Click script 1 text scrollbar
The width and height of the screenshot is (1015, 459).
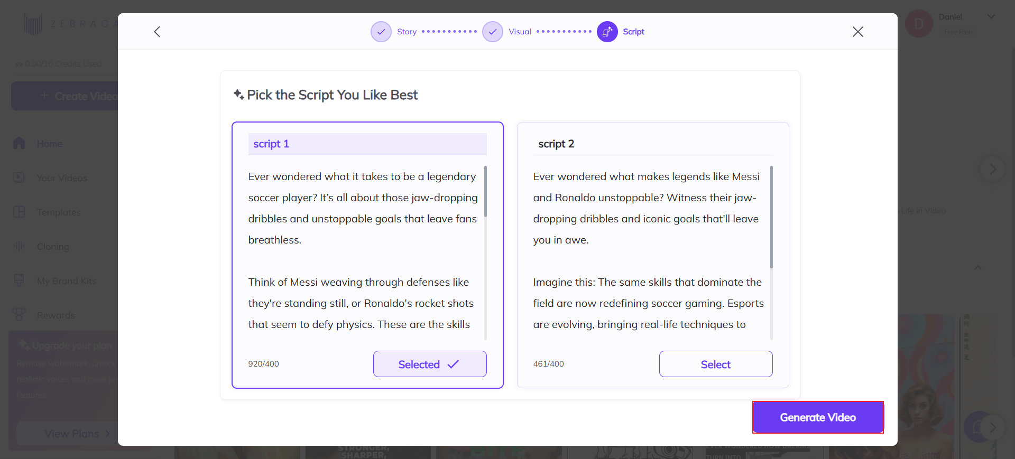485,192
